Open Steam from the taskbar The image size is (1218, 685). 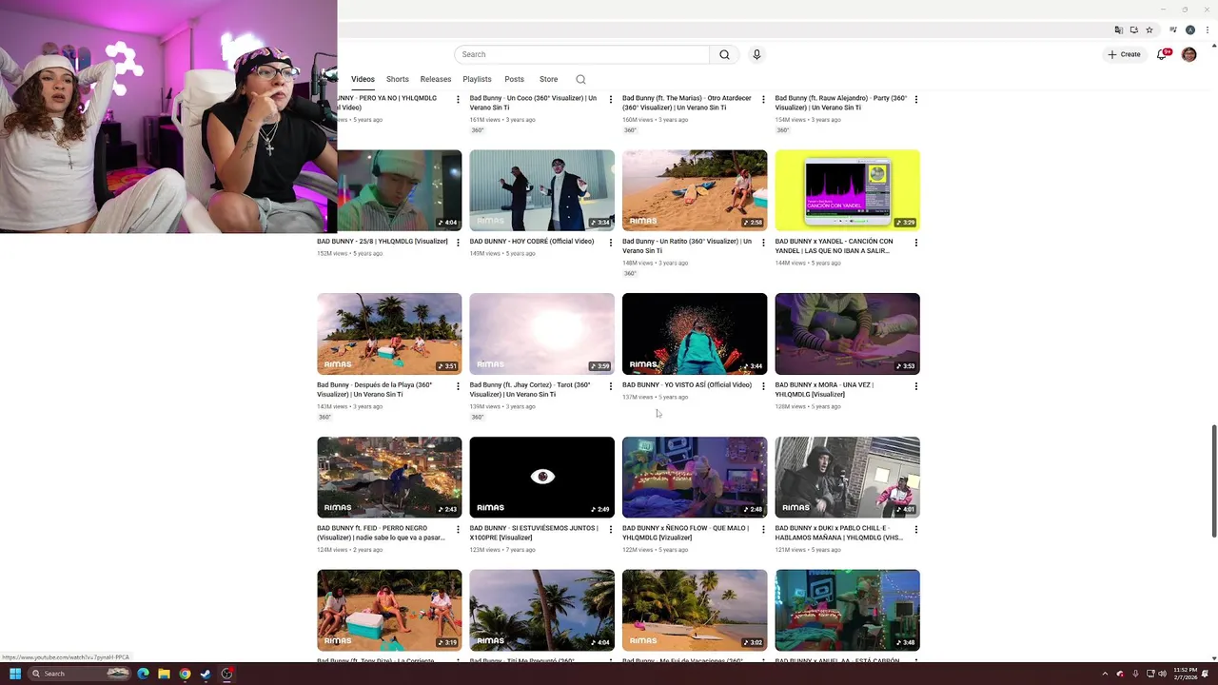click(206, 674)
